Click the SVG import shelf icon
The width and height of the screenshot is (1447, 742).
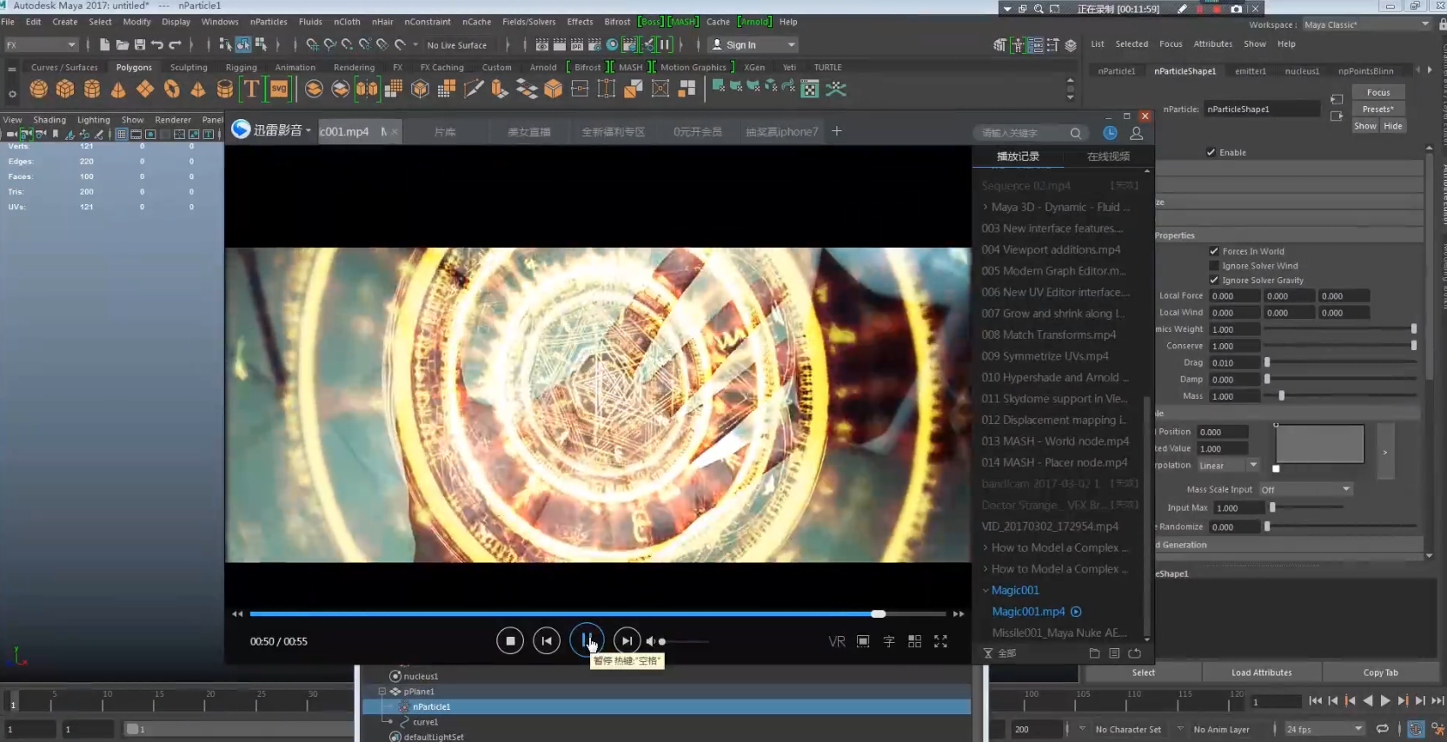[279, 89]
